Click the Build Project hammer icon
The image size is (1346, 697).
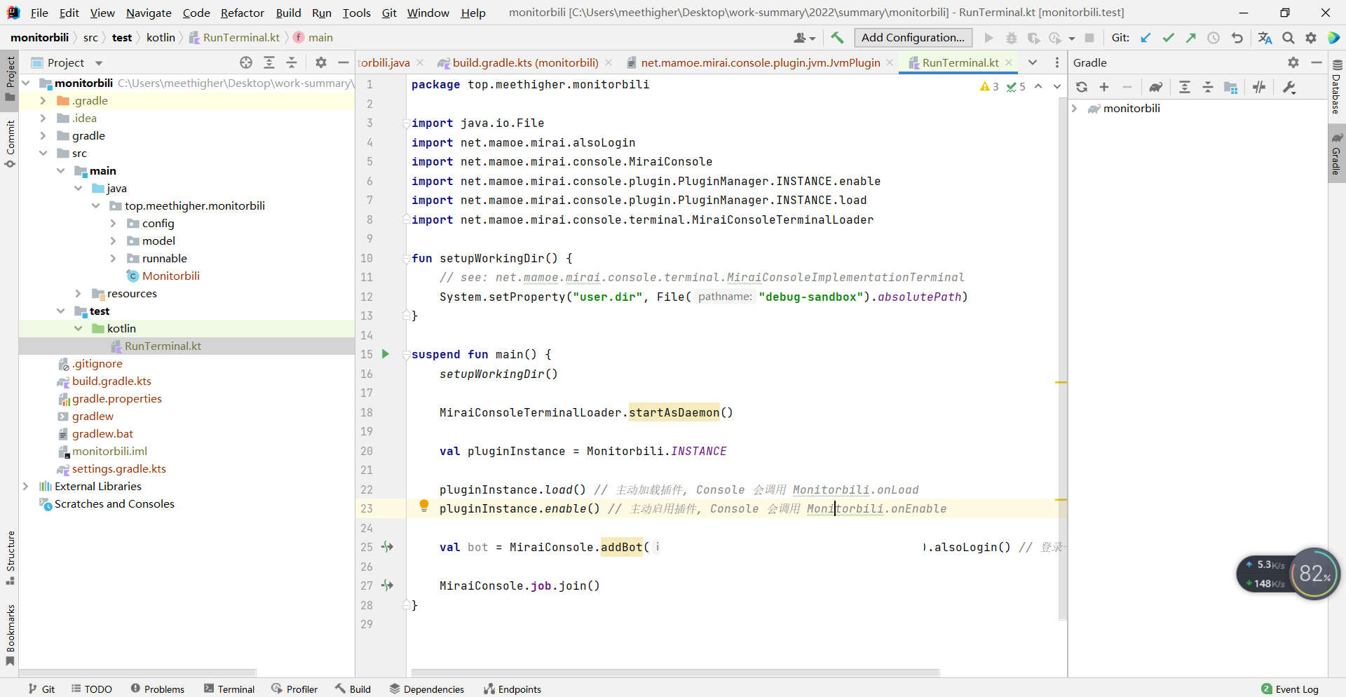[837, 38]
